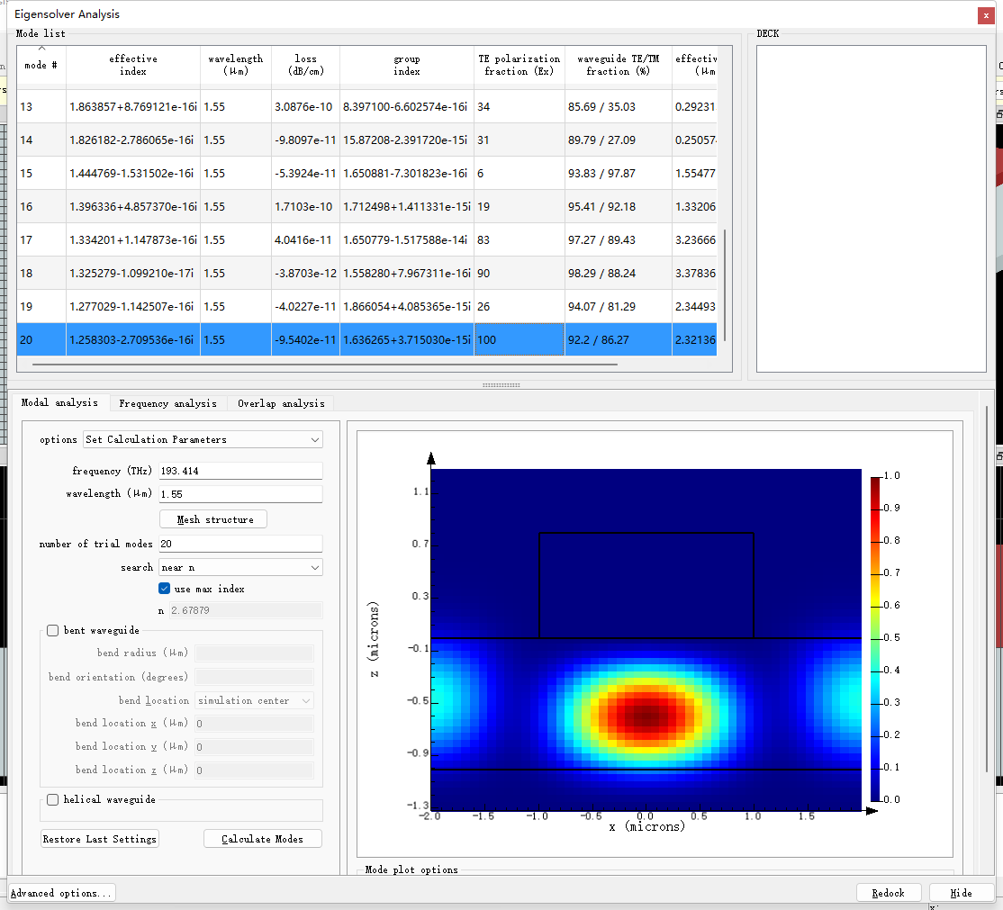Click the Redock button
Image resolution: width=1003 pixels, height=910 pixels.
point(888,893)
